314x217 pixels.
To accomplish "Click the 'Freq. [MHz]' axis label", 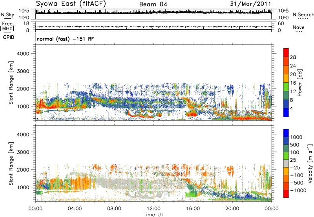I will pos(7,27).
